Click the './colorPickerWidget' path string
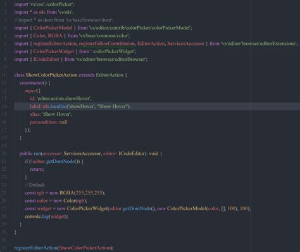The width and height of the screenshot is (300, 252). point(113,51)
